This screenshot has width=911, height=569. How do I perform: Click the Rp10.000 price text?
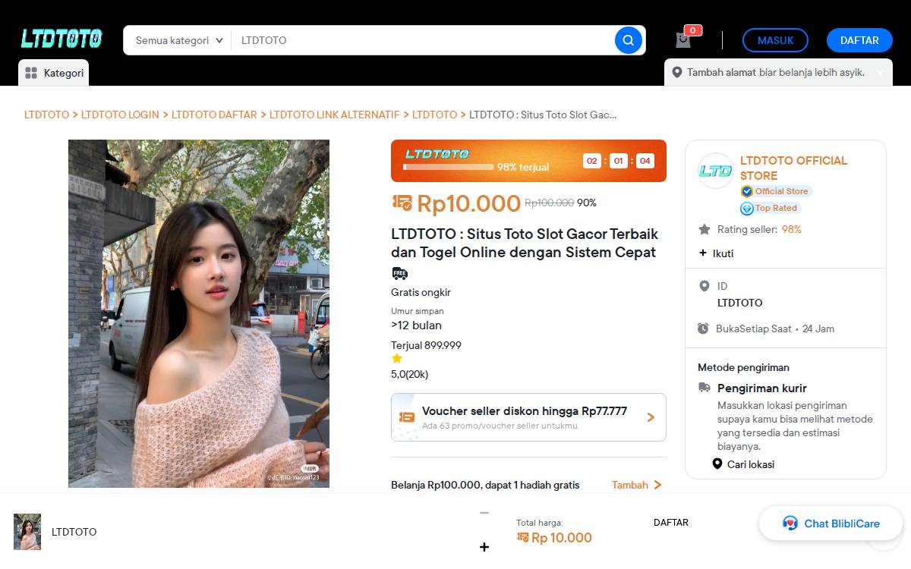pyautogui.click(x=468, y=203)
